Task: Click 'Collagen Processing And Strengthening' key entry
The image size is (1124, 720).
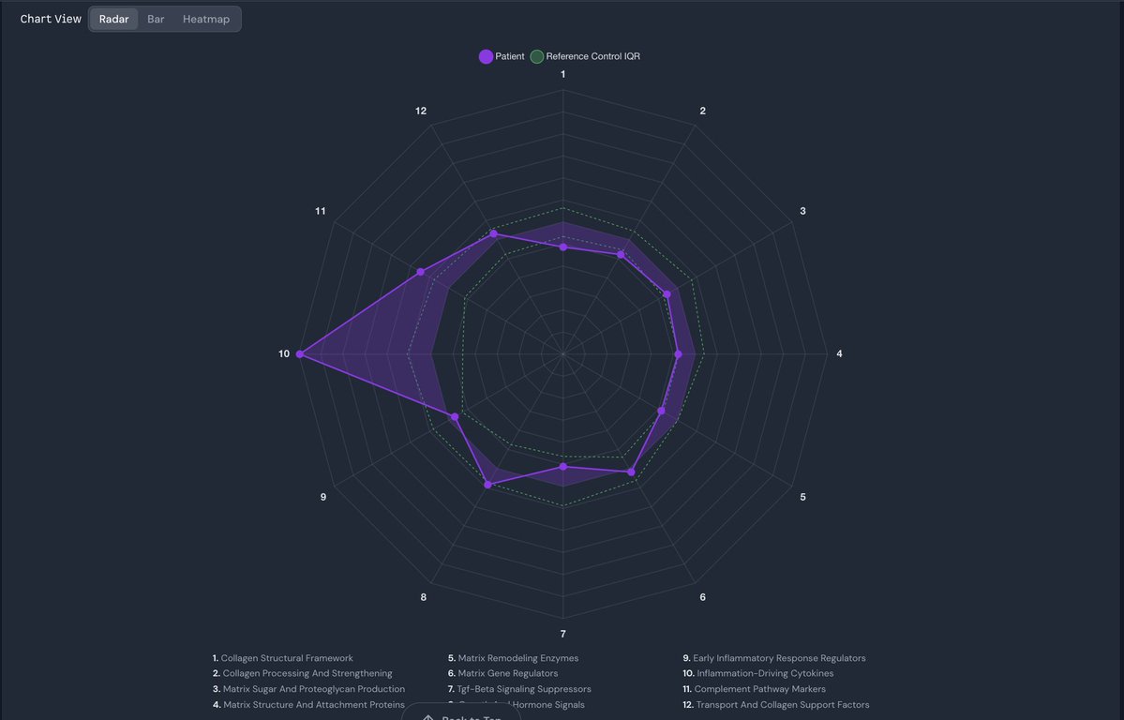Action: click(303, 673)
